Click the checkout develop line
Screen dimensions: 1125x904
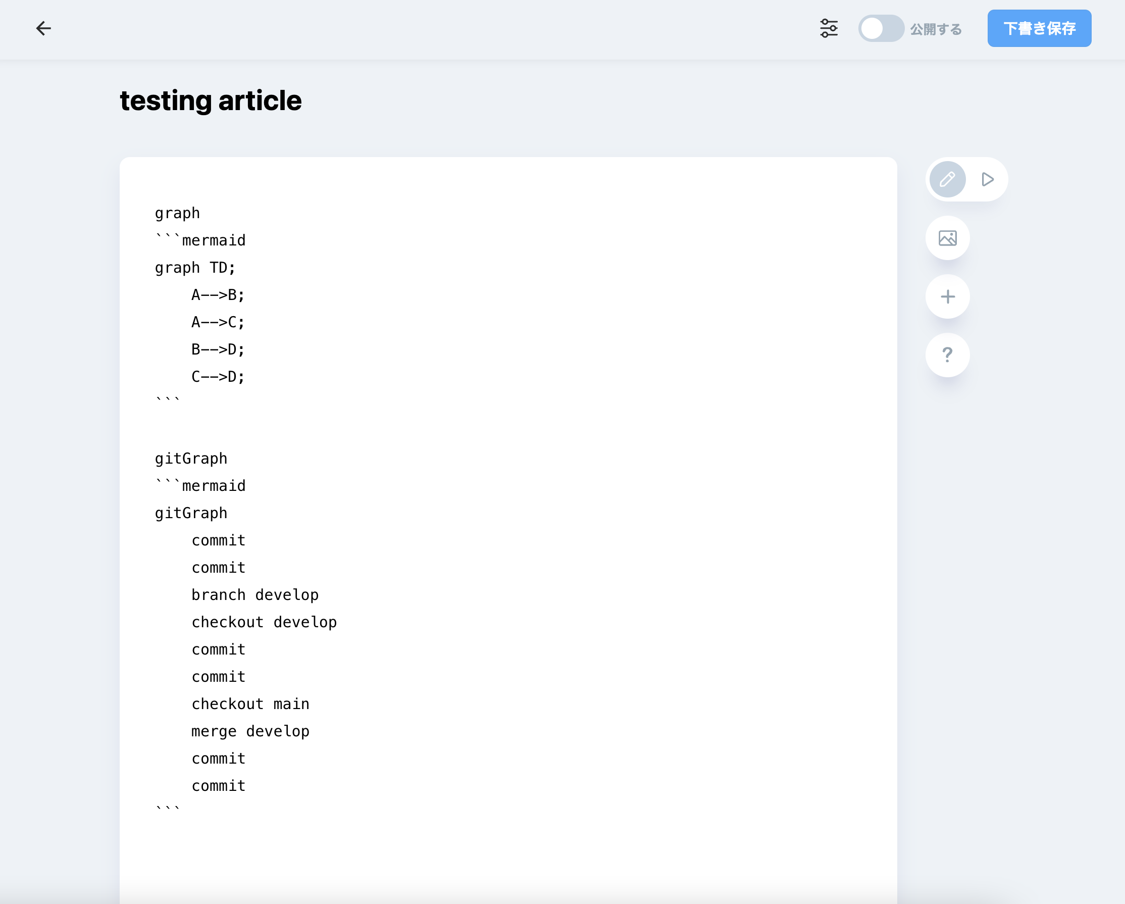point(264,622)
